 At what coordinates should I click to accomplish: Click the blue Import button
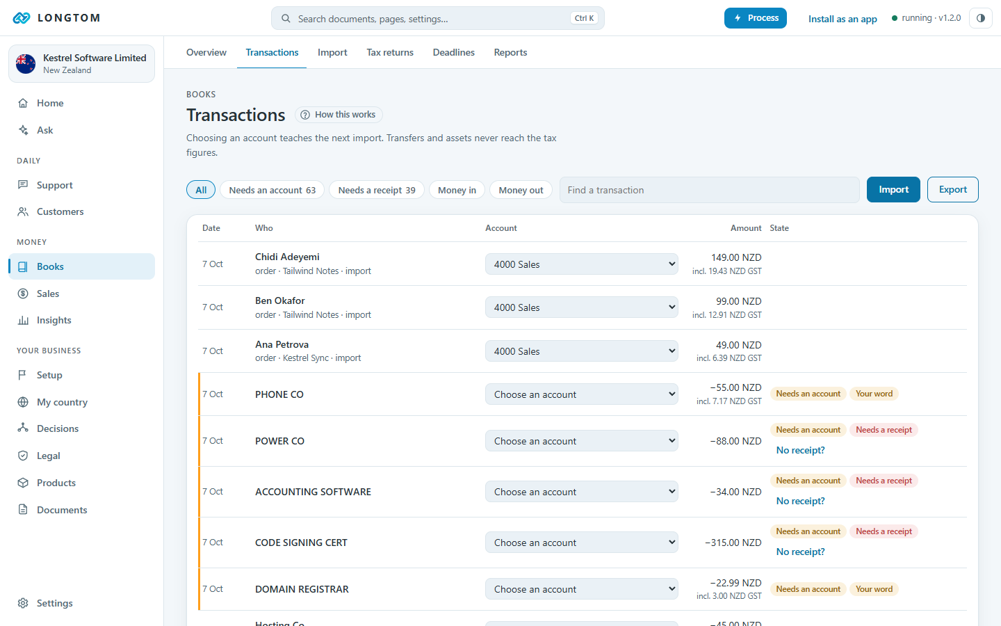click(893, 189)
